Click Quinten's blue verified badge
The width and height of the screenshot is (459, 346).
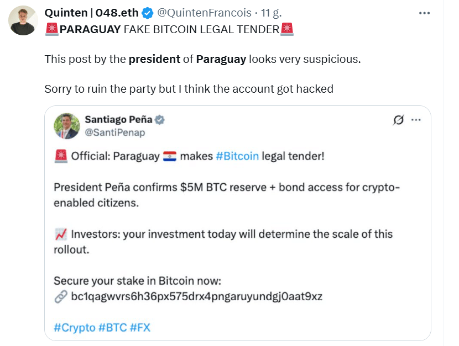(148, 12)
